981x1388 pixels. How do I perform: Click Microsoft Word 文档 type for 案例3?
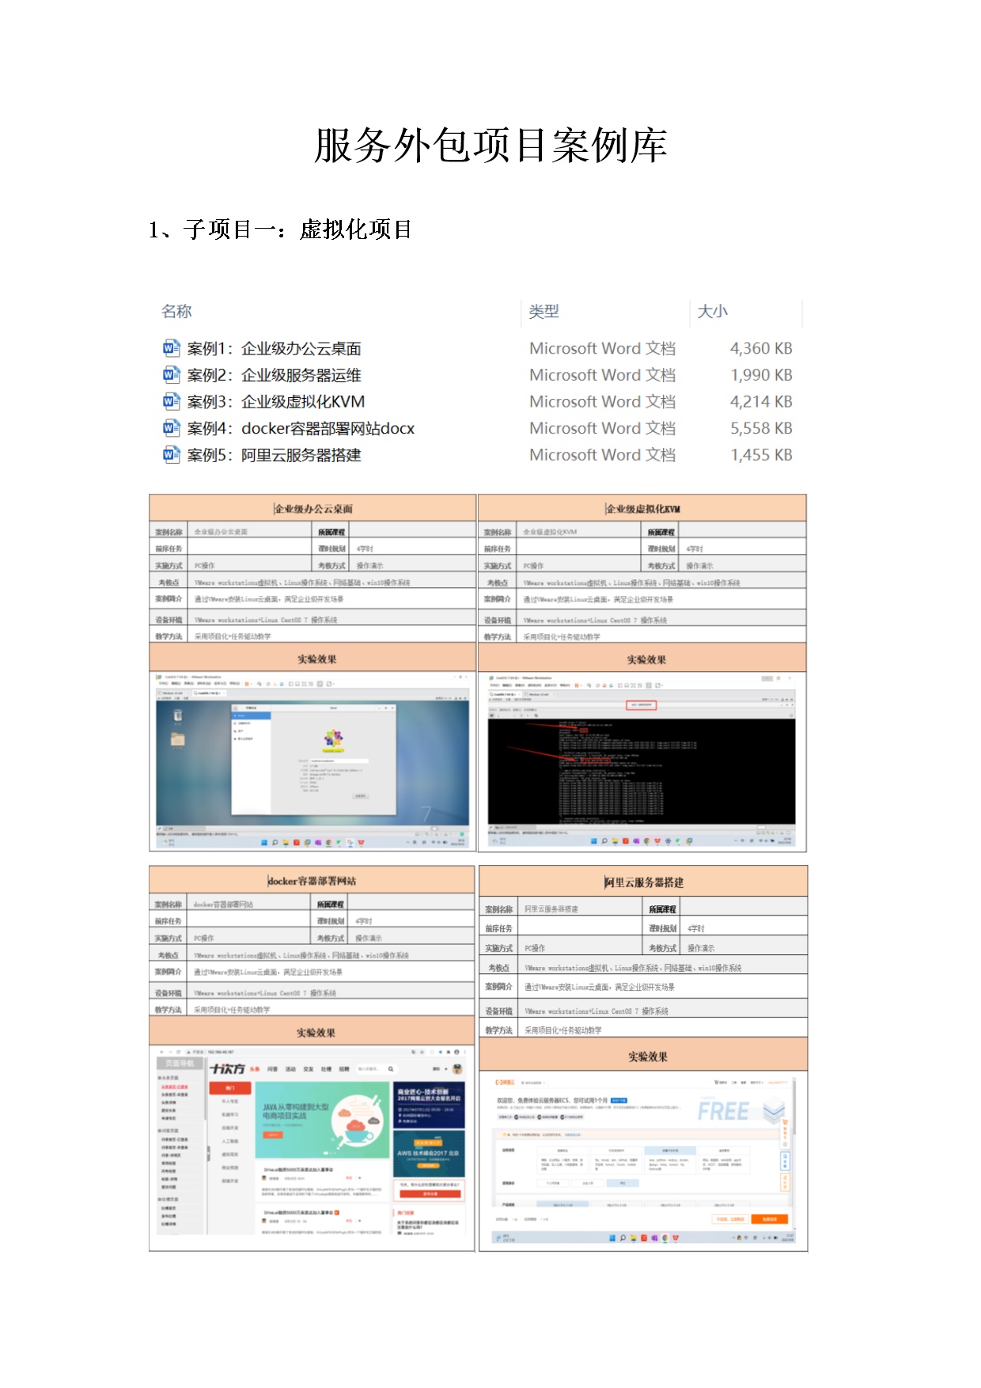click(x=602, y=401)
